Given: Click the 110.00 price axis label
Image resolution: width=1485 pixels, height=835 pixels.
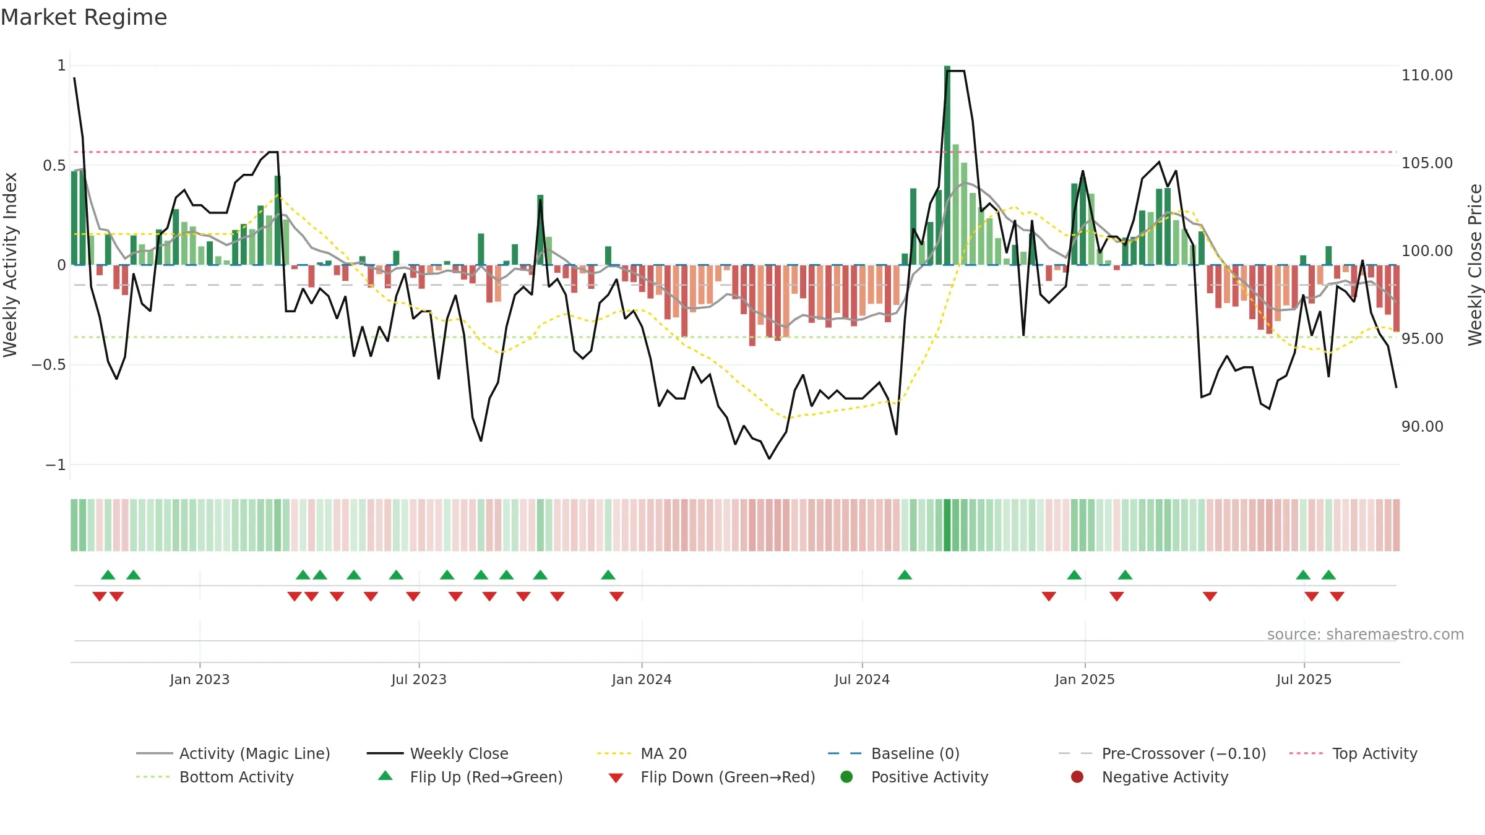Looking at the screenshot, I should coord(1427,75).
